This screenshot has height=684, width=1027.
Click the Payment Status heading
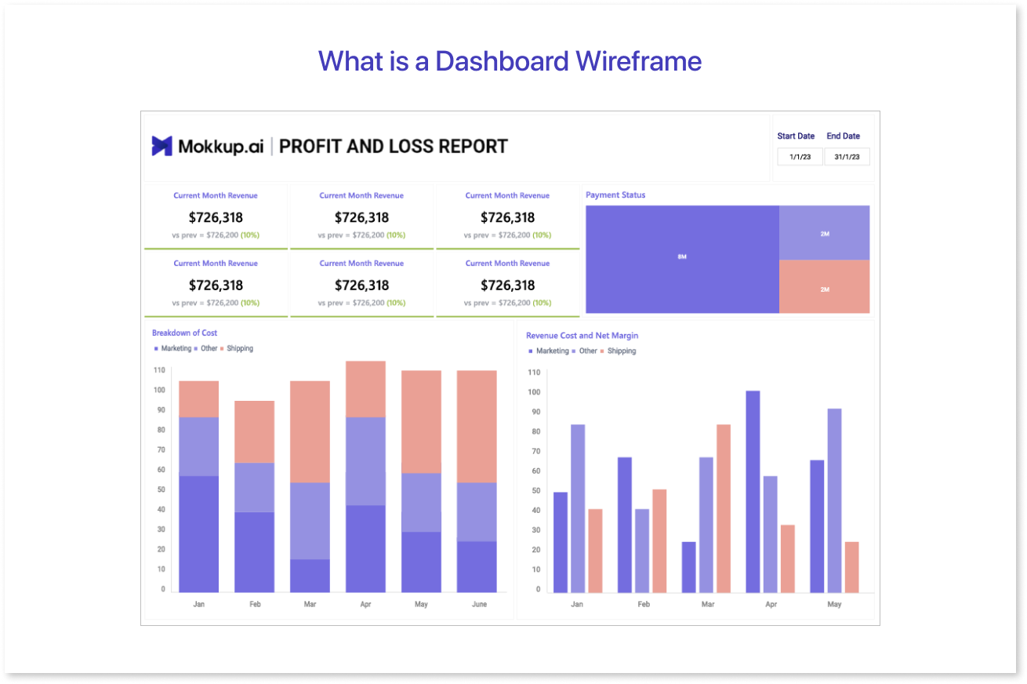click(x=615, y=195)
